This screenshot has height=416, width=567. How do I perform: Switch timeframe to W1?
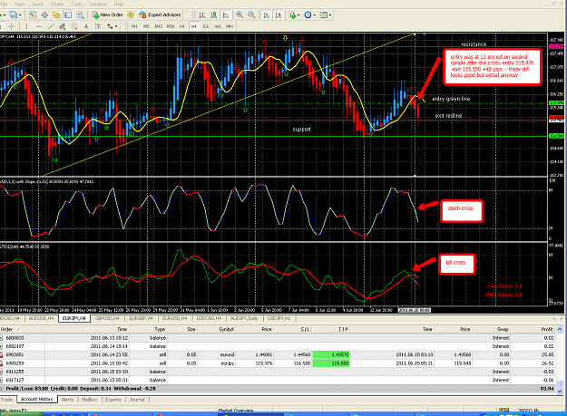218,26
